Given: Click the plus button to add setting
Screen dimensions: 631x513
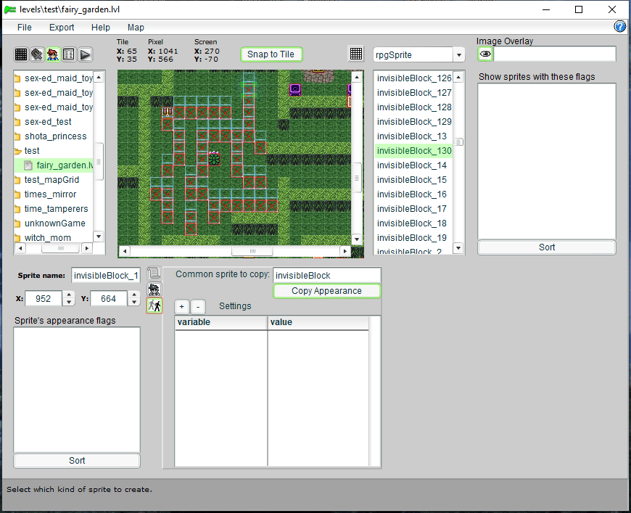Looking at the screenshot, I should coord(181,306).
